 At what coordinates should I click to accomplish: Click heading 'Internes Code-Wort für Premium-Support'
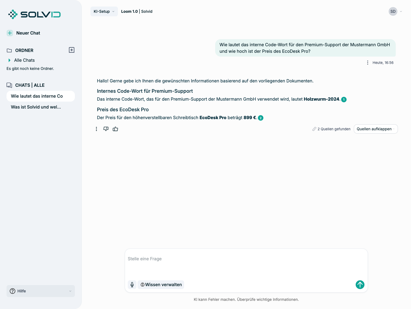click(x=145, y=91)
